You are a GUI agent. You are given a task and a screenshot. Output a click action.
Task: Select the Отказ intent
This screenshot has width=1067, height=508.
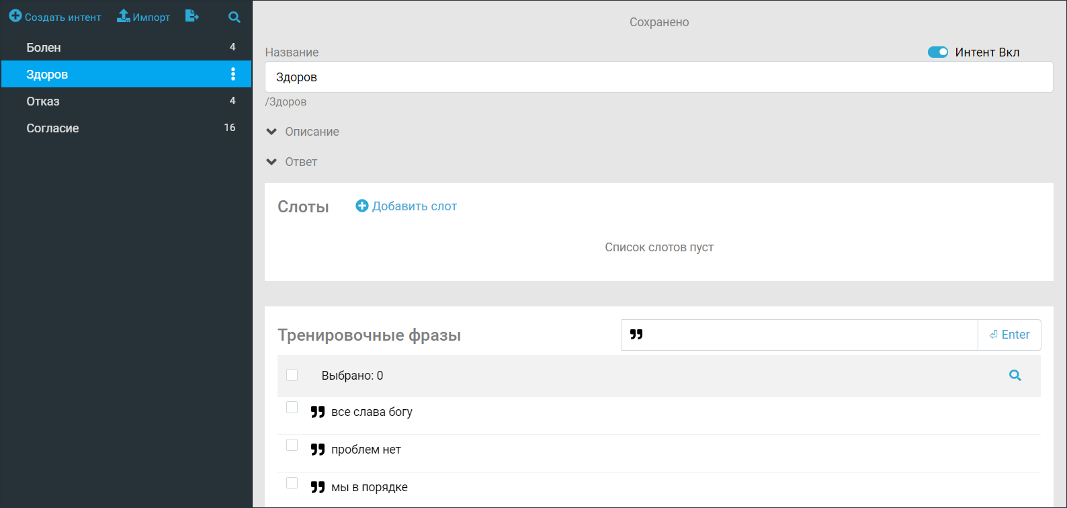click(126, 101)
